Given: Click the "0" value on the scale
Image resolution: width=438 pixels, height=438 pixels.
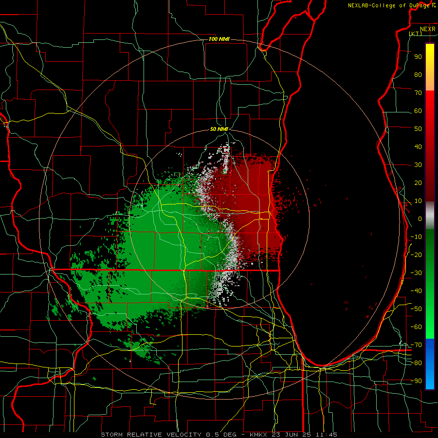Looking at the screenshot, I should (420, 219).
